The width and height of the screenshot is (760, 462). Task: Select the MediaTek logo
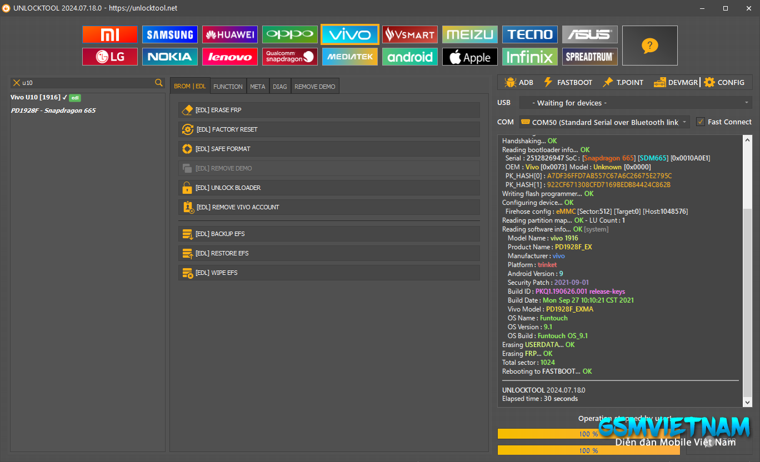click(x=350, y=57)
